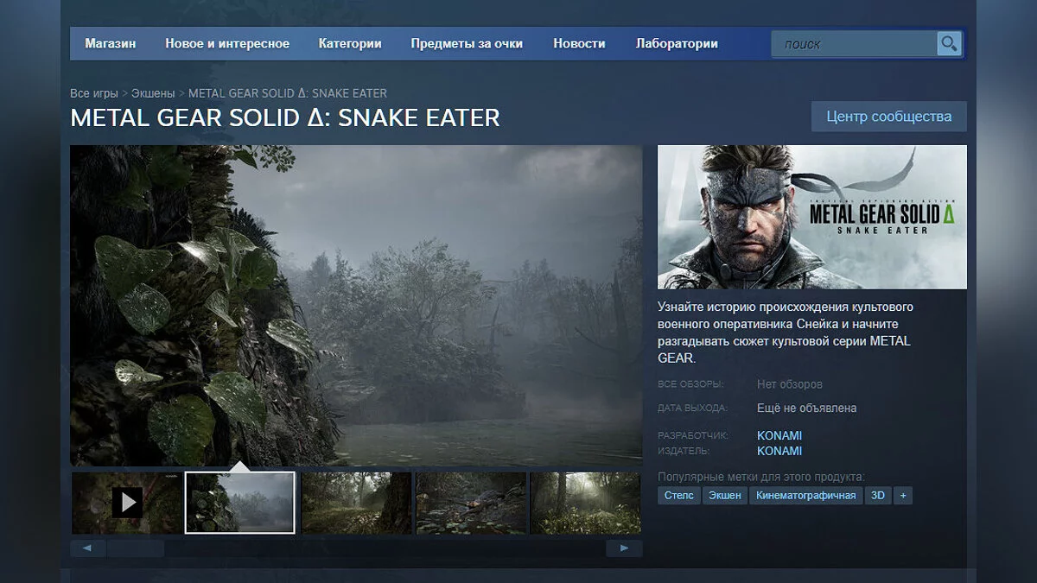This screenshot has height=583, width=1037.
Task: Open the Категории menu
Action: coord(350,43)
